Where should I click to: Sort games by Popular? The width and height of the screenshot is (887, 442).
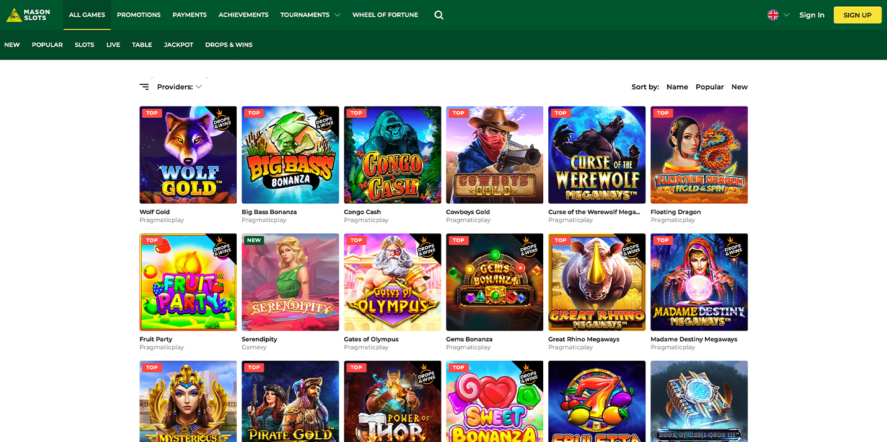coord(709,87)
